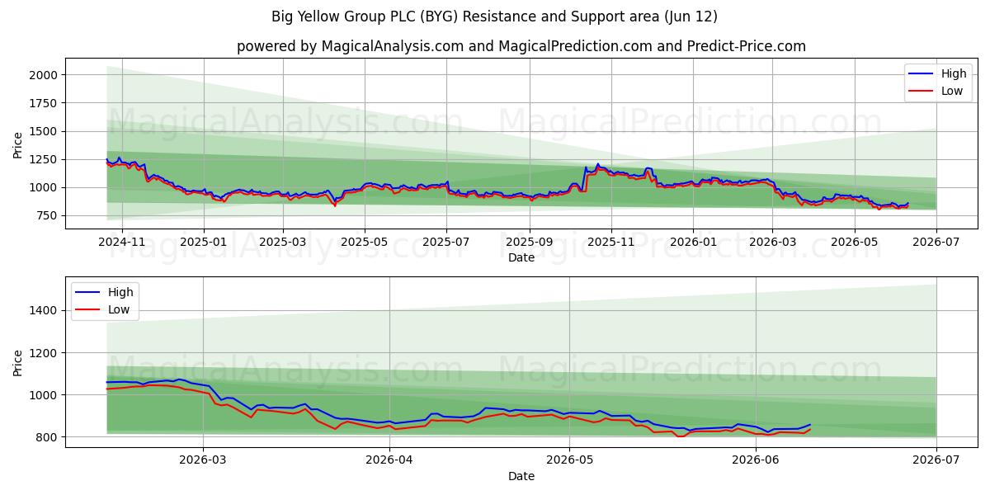
Task: Click the bottom chart's 'Date' x-axis label
Action: [x=521, y=476]
